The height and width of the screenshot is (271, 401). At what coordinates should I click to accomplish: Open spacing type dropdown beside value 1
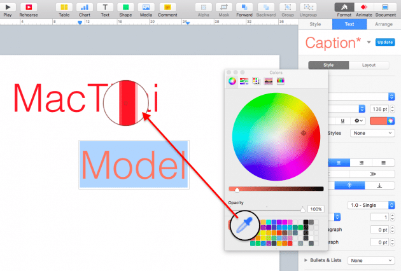coord(337,217)
